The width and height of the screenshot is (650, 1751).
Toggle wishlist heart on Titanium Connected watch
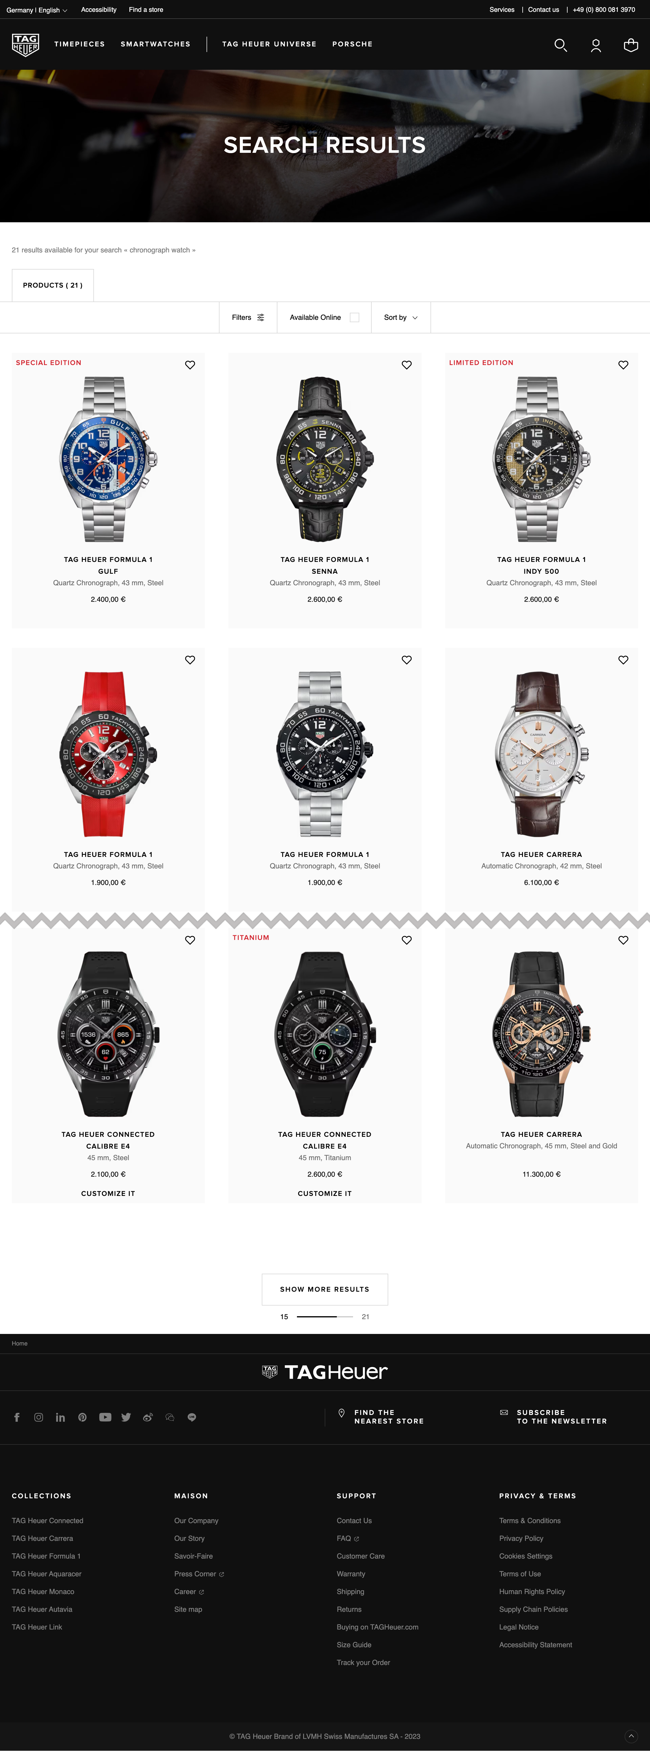(407, 940)
